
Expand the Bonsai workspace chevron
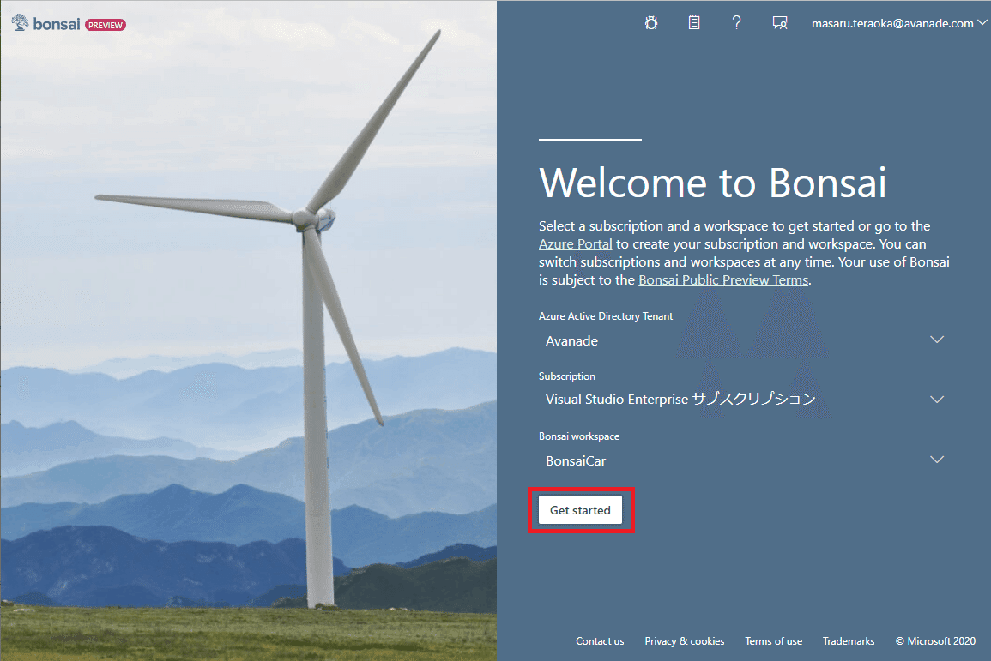coord(937,460)
